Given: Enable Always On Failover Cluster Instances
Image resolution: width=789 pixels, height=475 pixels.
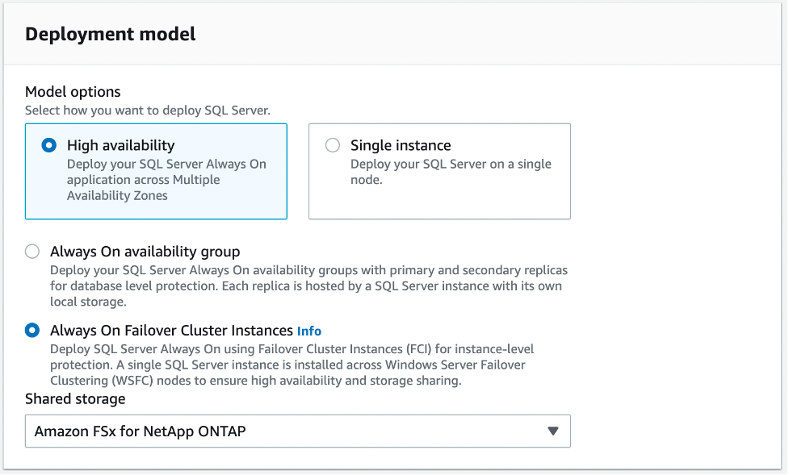Looking at the screenshot, I should click(x=32, y=331).
